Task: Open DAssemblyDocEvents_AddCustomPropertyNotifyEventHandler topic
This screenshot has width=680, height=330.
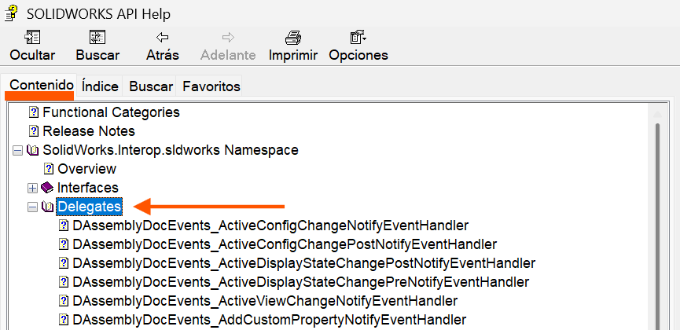Action: pos(270,320)
